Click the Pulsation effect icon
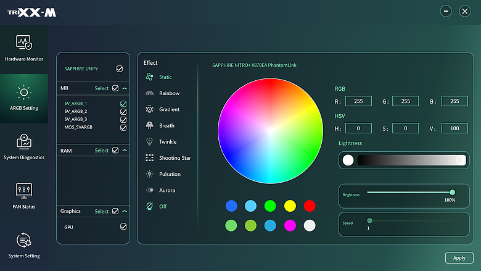This screenshot has width=481, height=271. pos(149,174)
